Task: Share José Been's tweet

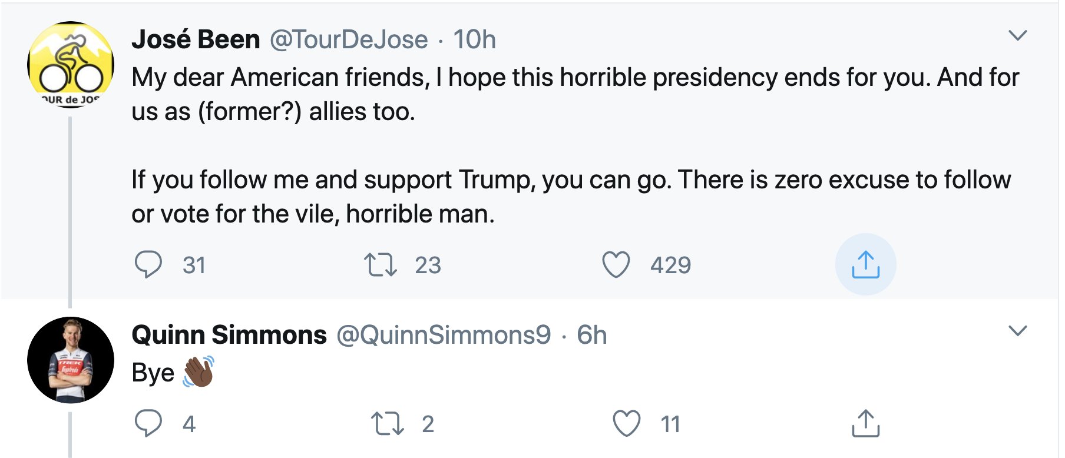Action: 865,264
